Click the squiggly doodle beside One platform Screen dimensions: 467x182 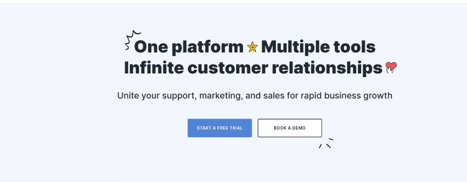coord(133,40)
